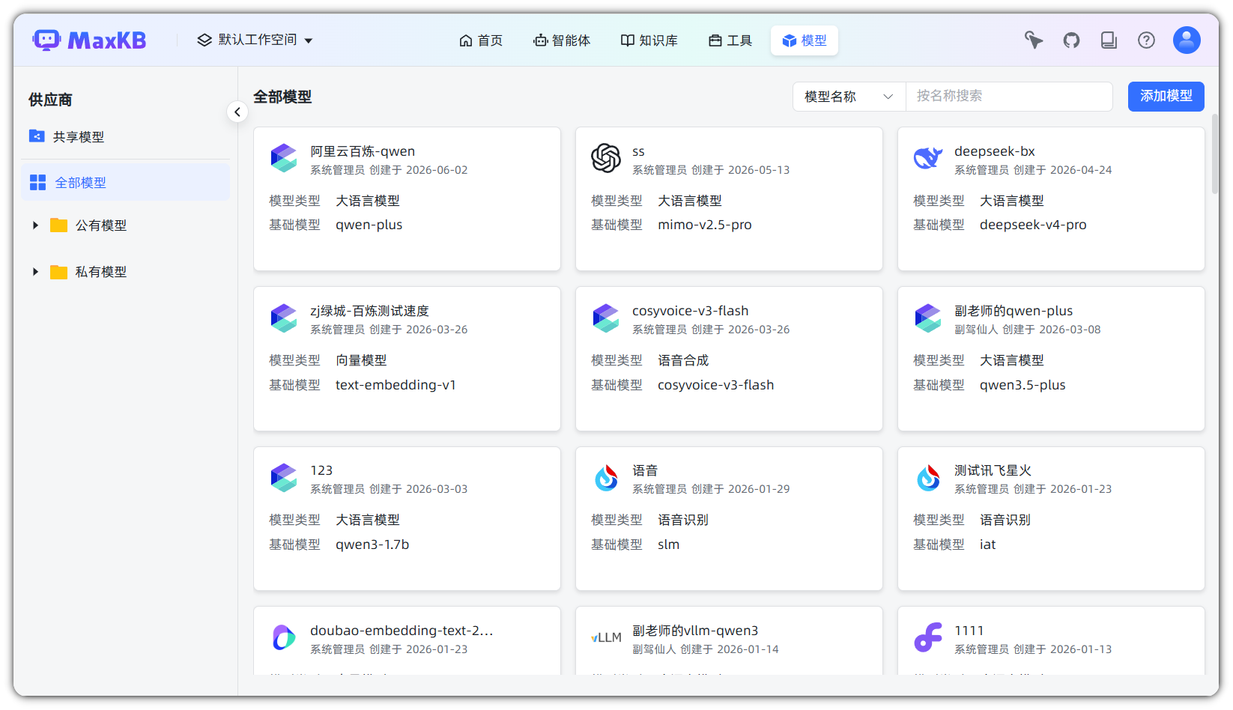Click the Xunfei Spark icon on 语音 card
Screen dimensions: 1233x710
pyautogui.click(x=605, y=478)
